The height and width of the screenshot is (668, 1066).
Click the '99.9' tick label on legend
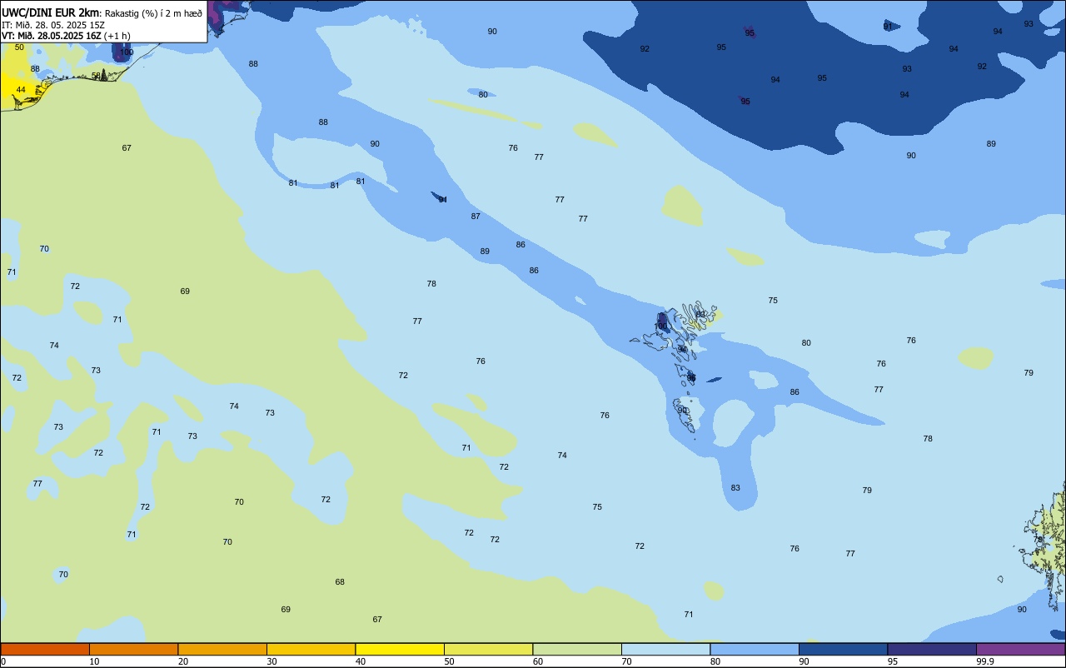point(985,661)
